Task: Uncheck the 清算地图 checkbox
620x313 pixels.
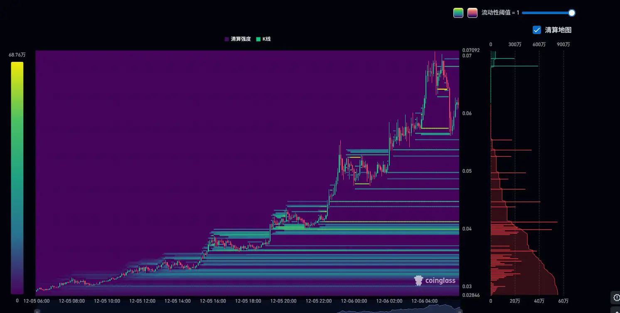Action: (536, 30)
